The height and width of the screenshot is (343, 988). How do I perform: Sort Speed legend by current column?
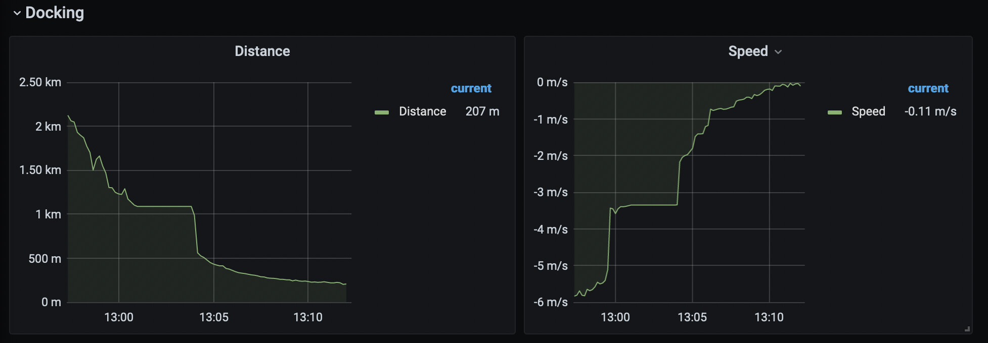point(928,88)
